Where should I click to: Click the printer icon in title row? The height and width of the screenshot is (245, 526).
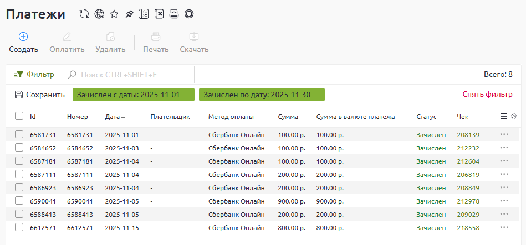(x=174, y=14)
